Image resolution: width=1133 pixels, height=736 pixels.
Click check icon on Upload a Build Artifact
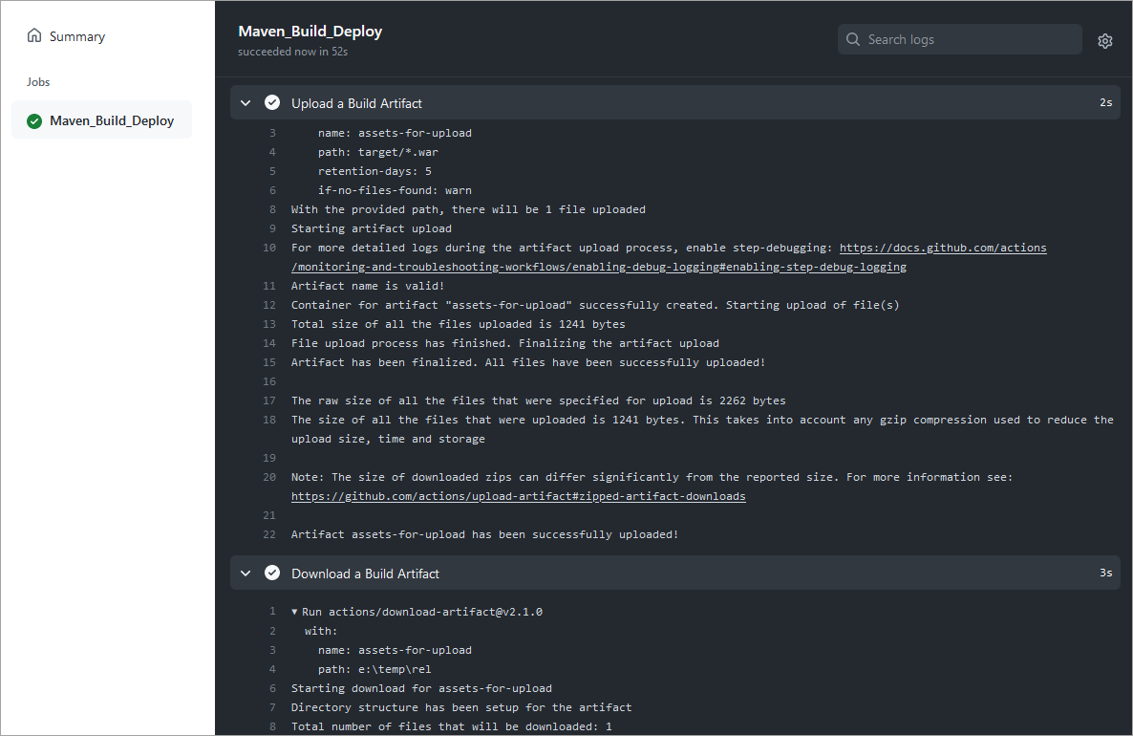point(272,103)
